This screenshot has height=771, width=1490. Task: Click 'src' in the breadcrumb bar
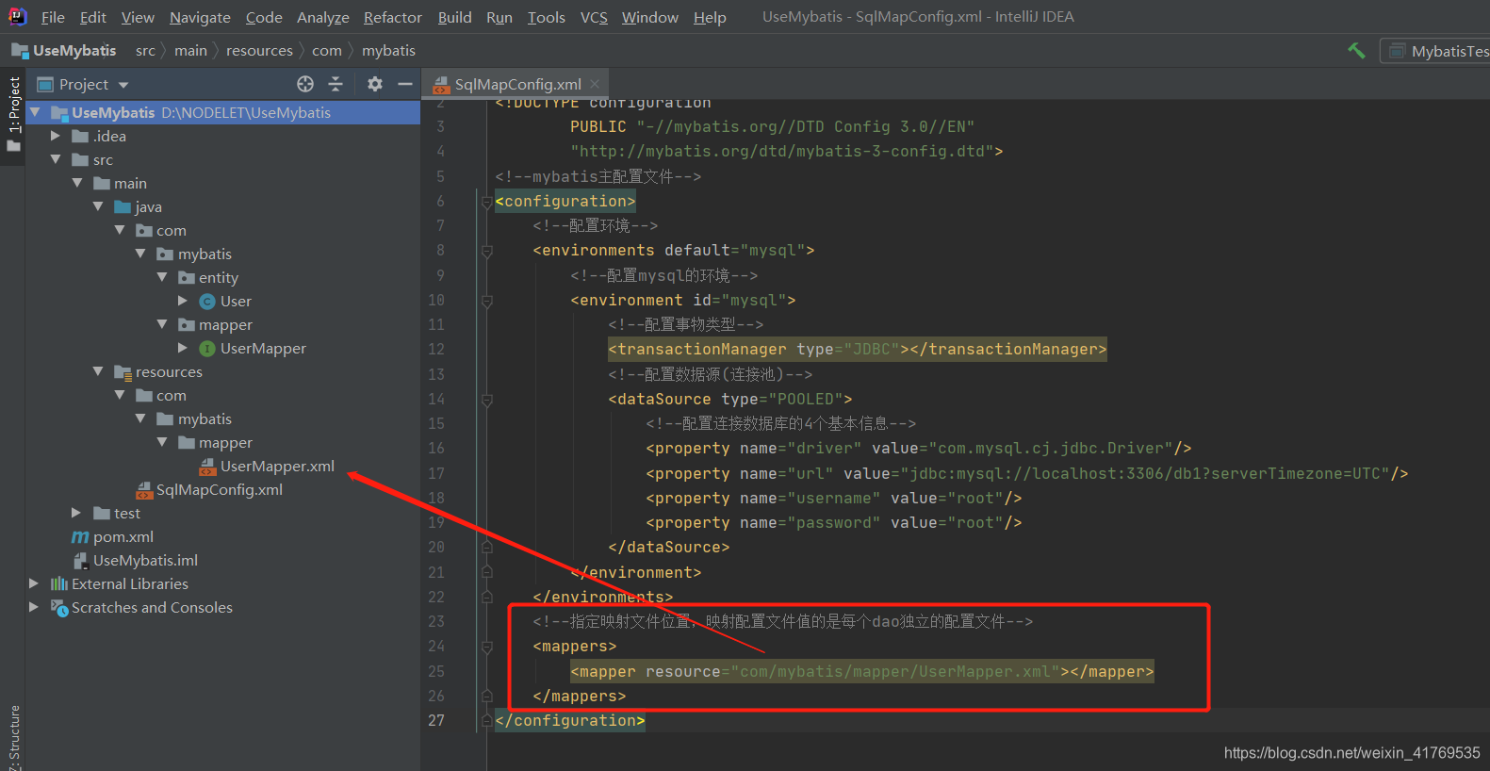(145, 51)
